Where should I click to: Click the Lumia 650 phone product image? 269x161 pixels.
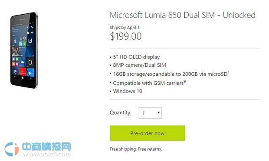pyautogui.click(x=24, y=50)
